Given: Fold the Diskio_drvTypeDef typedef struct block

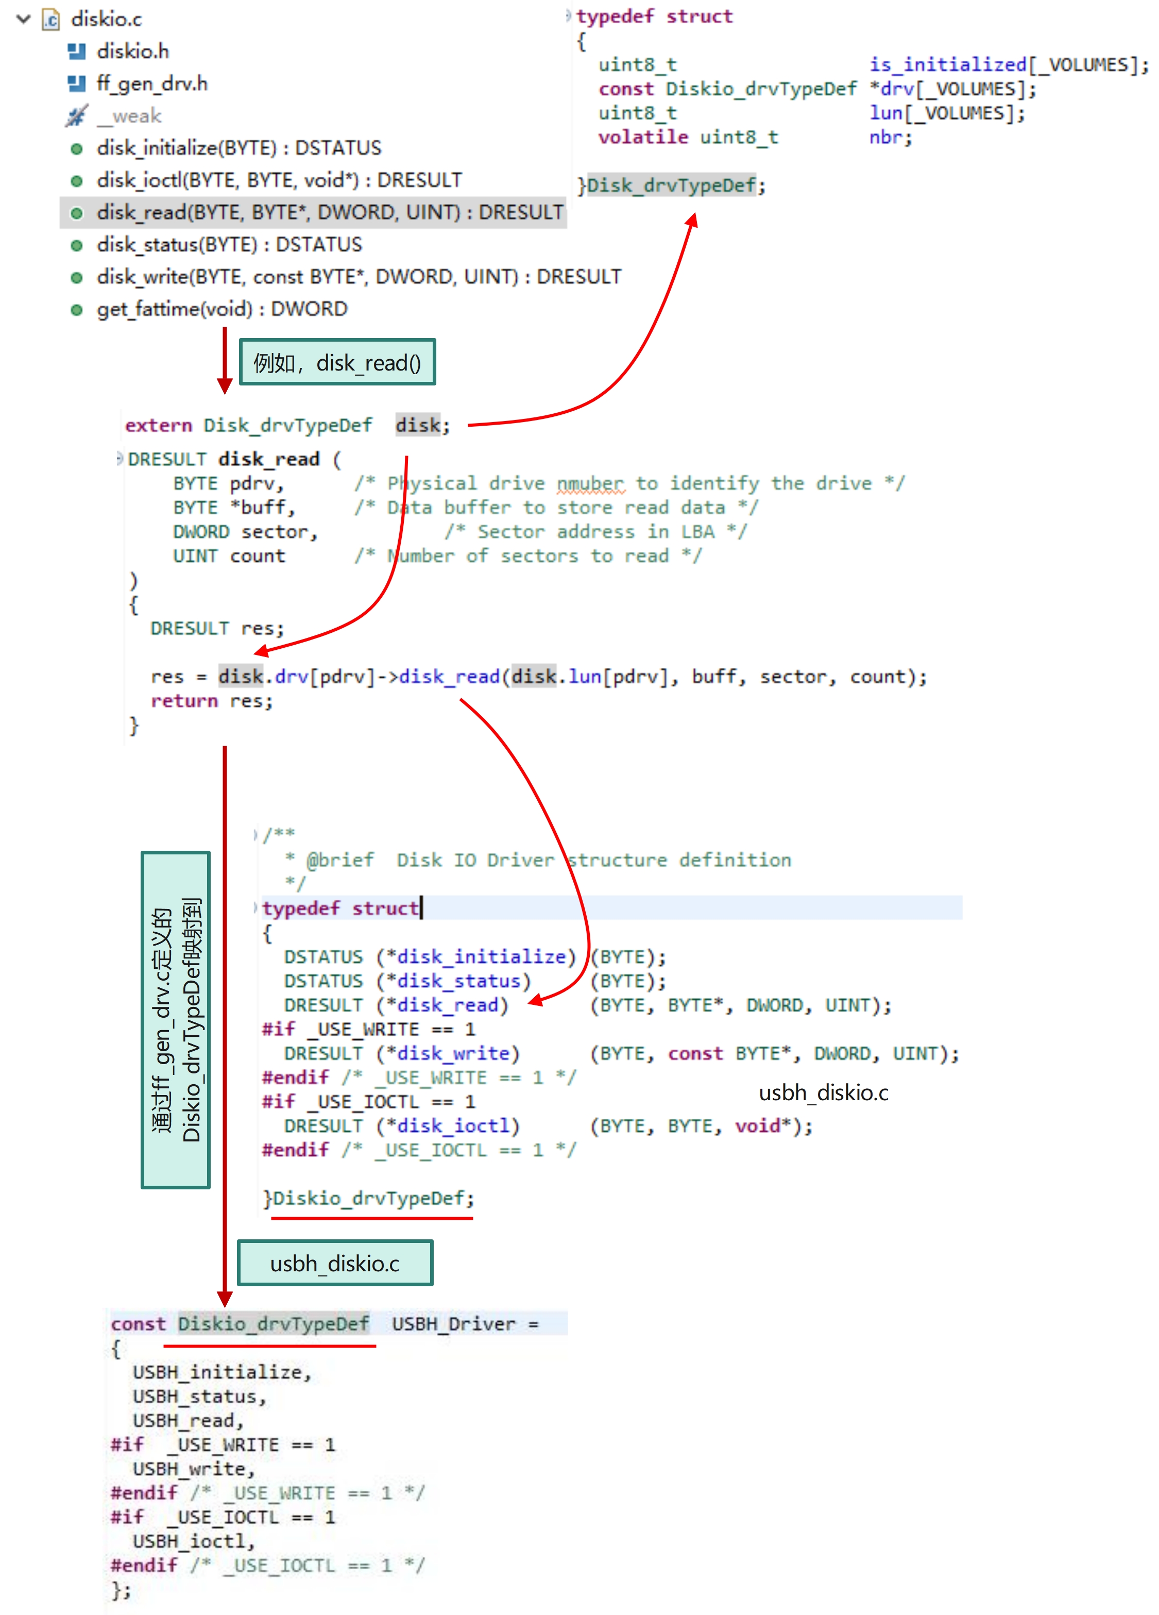Looking at the screenshot, I should click(x=255, y=908).
